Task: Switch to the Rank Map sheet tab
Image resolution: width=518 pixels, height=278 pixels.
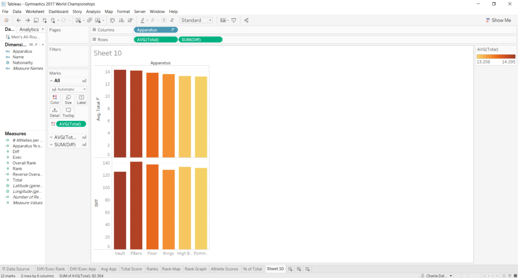Action: [171, 269]
